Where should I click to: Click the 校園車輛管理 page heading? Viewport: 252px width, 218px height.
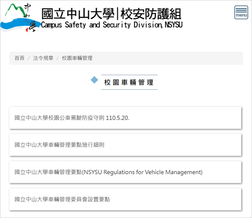click(x=129, y=82)
